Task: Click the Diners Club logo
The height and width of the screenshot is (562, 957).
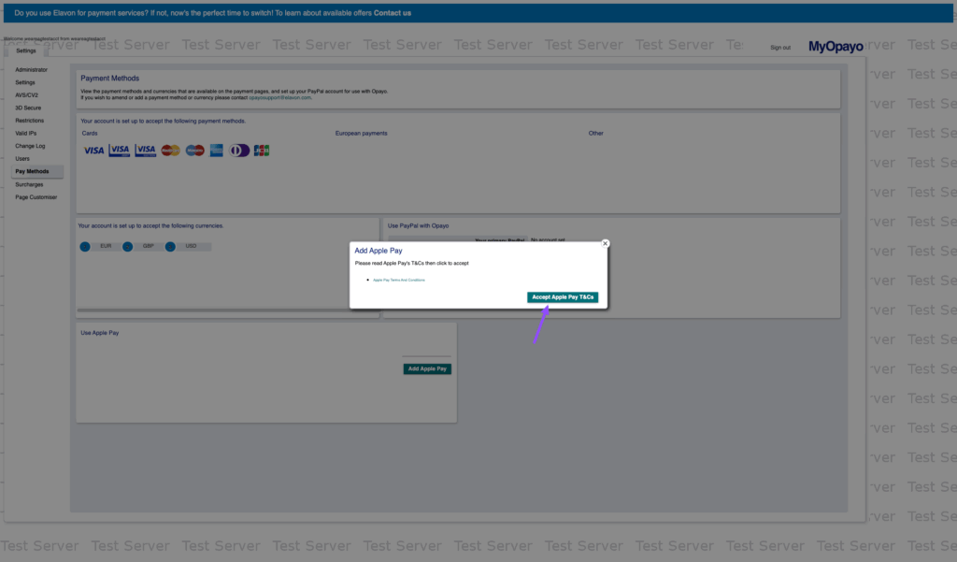Action: [240, 151]
